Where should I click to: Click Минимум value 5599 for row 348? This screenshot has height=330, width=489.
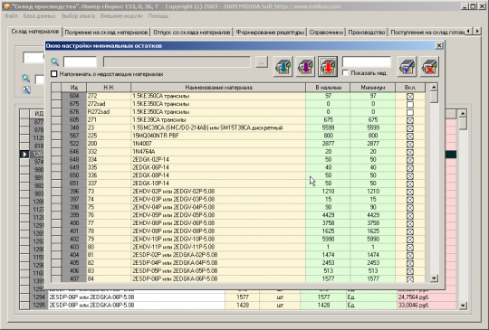373,127
